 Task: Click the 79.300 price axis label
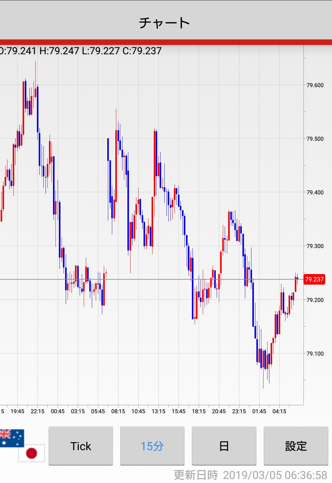click(315, 246)
